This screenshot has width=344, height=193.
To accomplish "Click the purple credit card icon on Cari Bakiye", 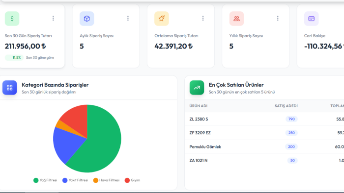I will pos(311,19).
